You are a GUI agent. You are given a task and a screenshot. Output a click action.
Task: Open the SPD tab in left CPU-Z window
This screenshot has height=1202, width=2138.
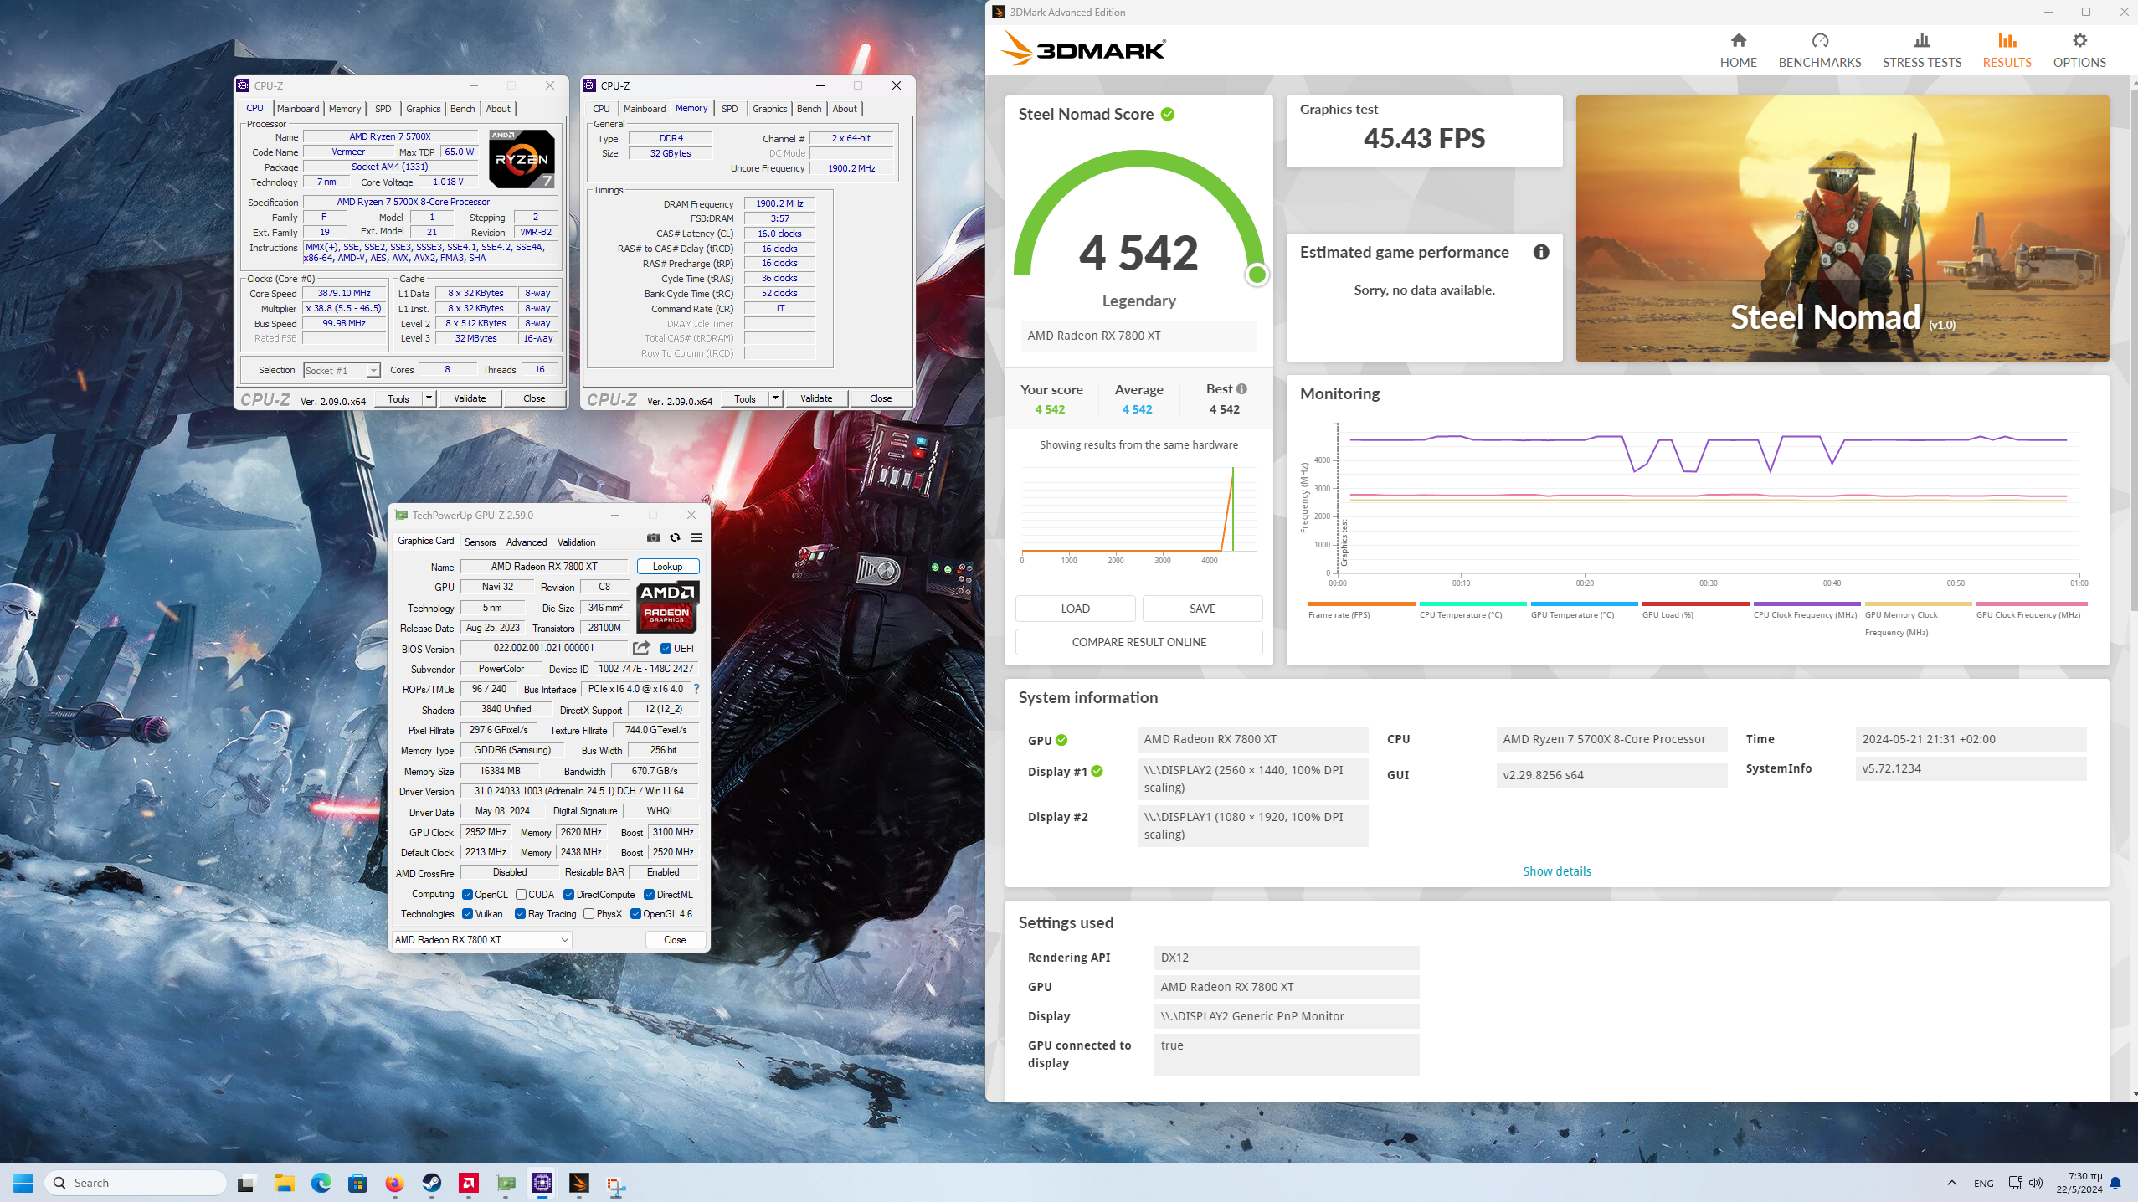pyautogui.click(x=383, y=109)
